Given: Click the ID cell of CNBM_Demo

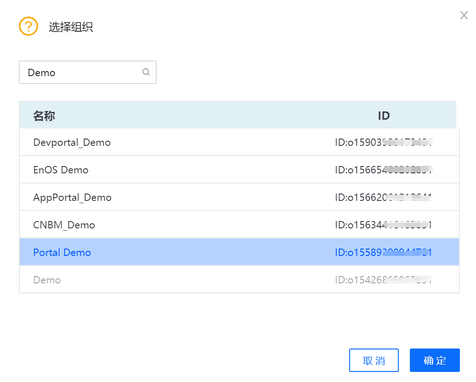Looking at the screenshot, I should coord(384,225).
